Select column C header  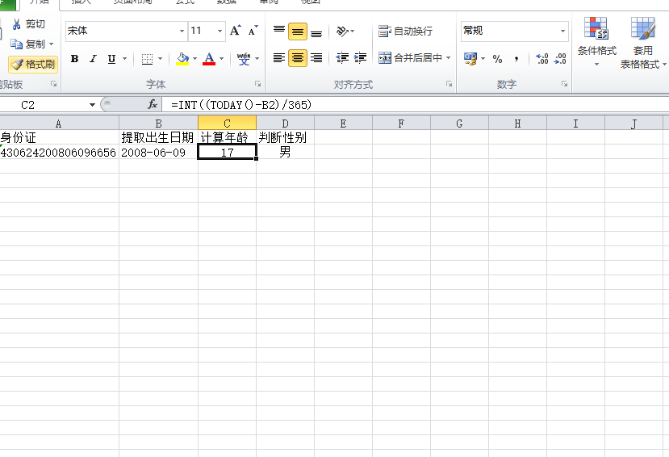(227, 123)
